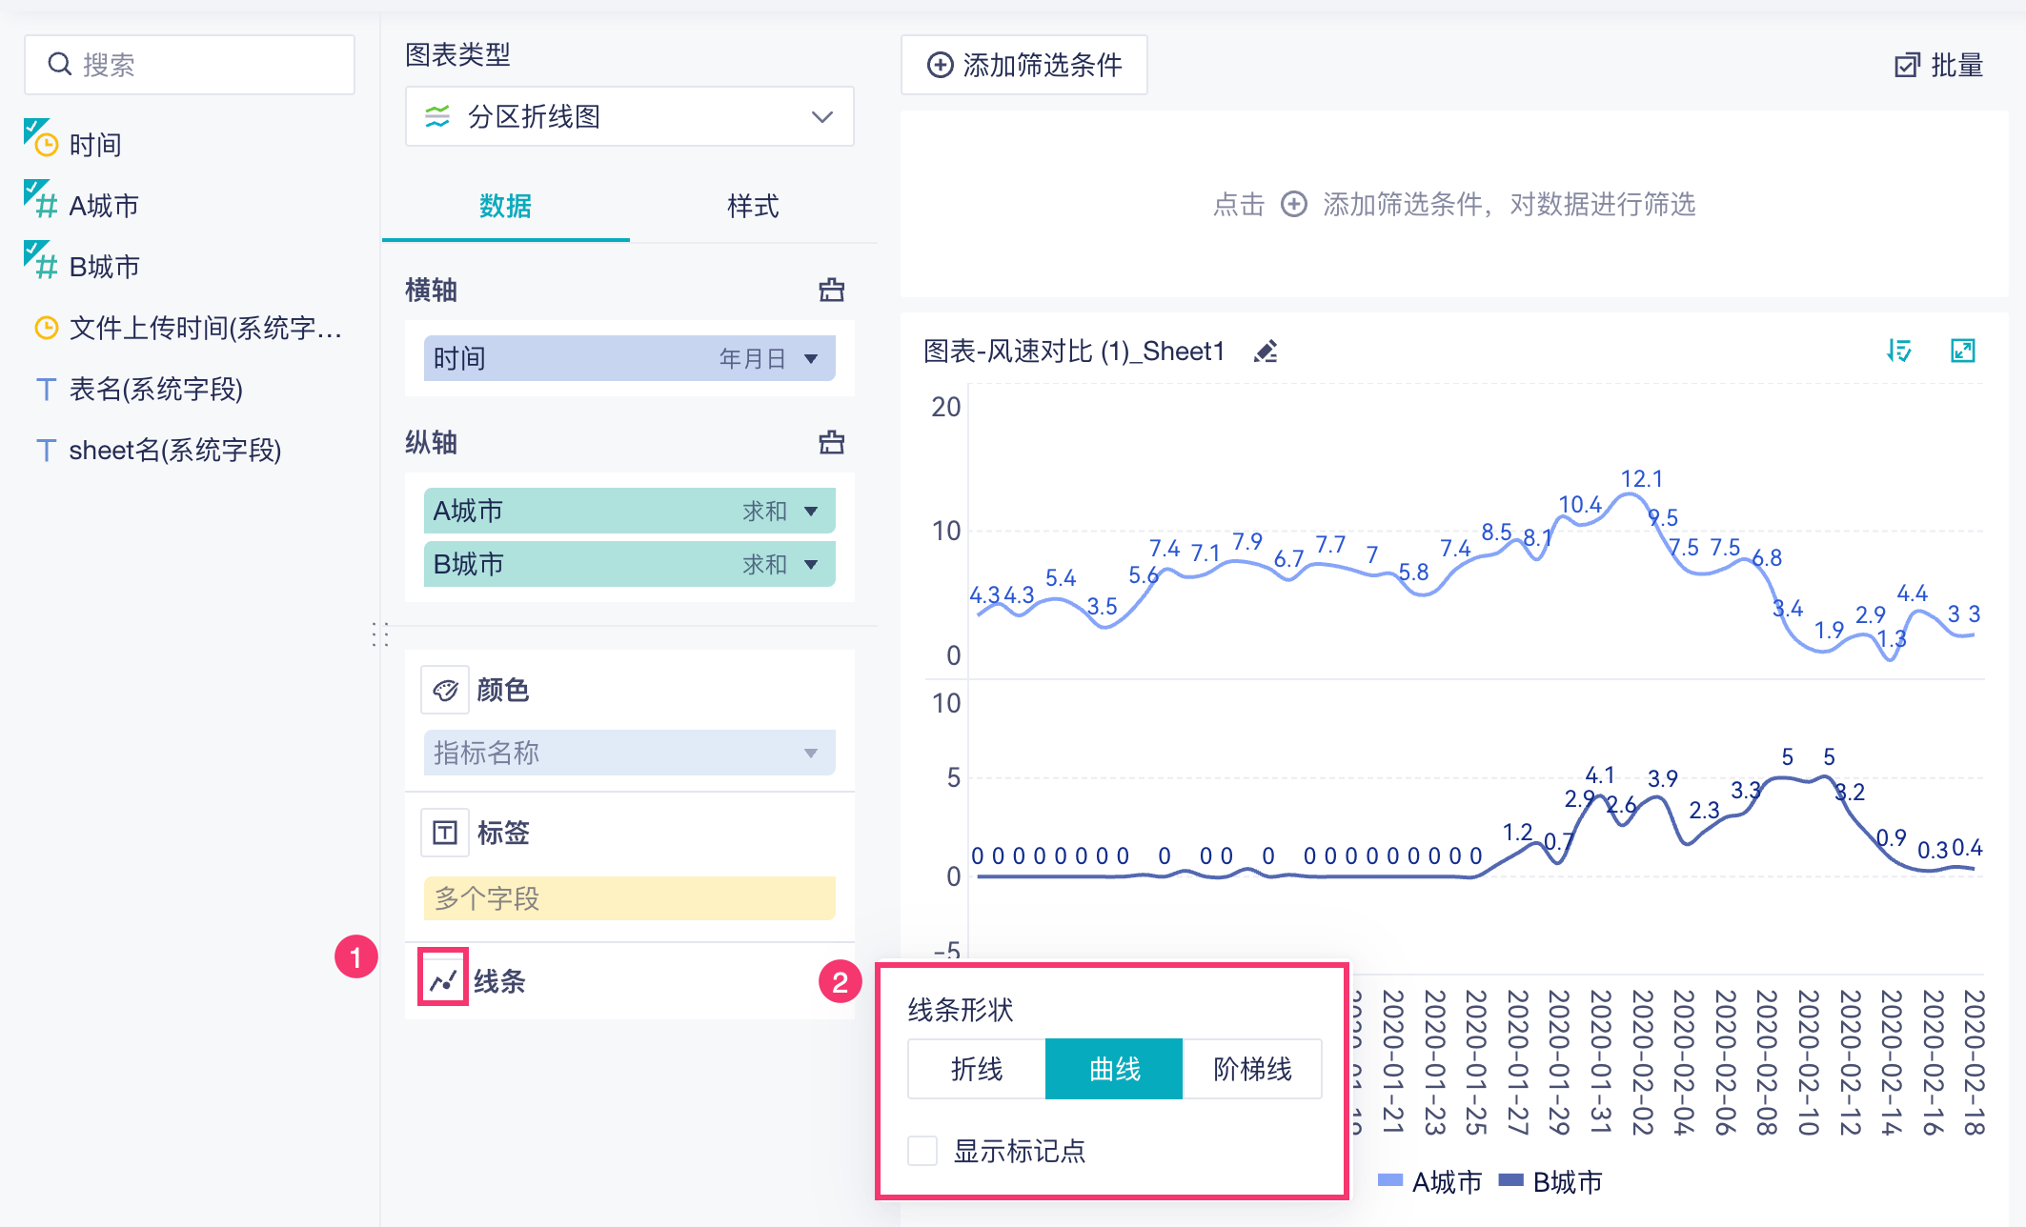Screen dimensions: 2026x1227
Task: Expand the chart to fullscreen
Action: point(1962,351)
